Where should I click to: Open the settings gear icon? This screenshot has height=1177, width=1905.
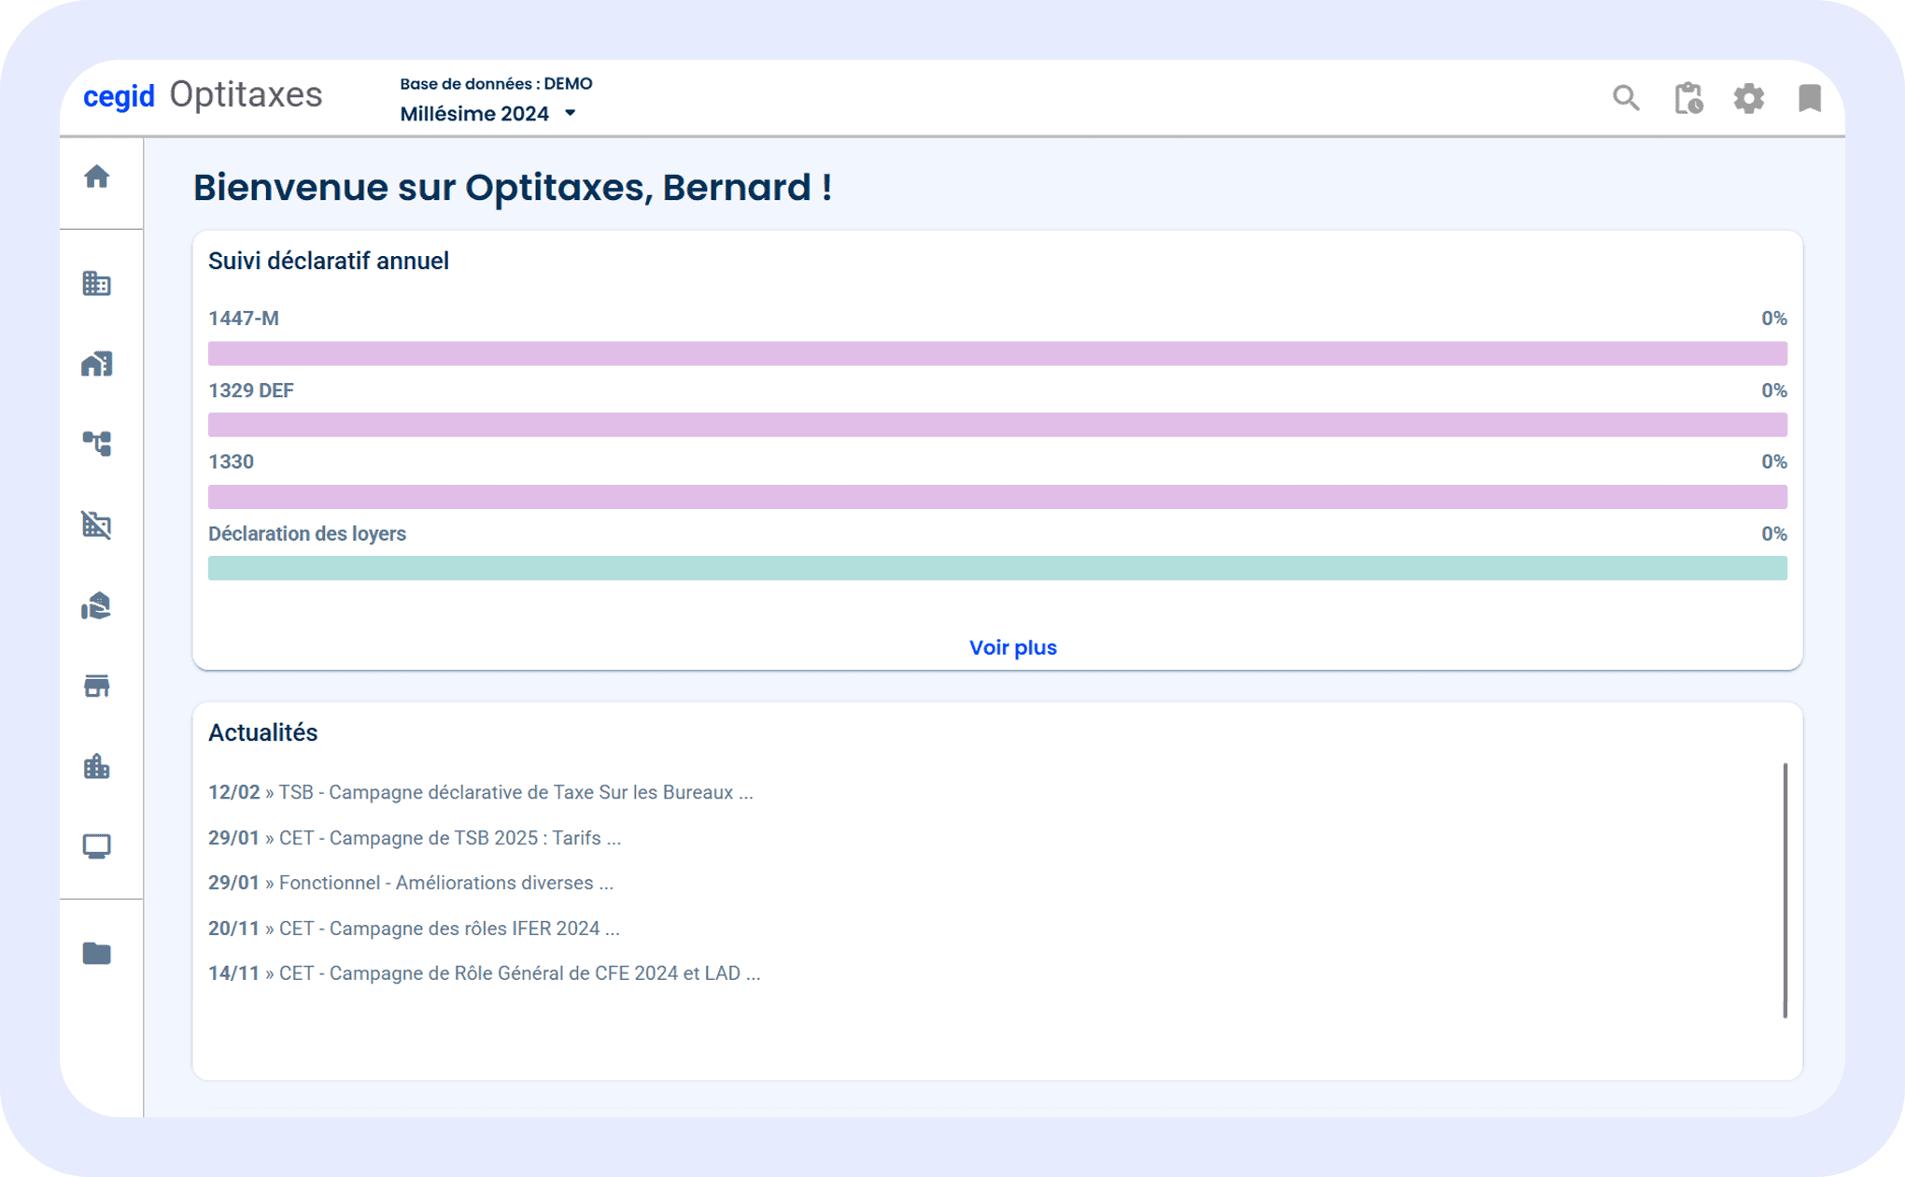(1749, 98)
